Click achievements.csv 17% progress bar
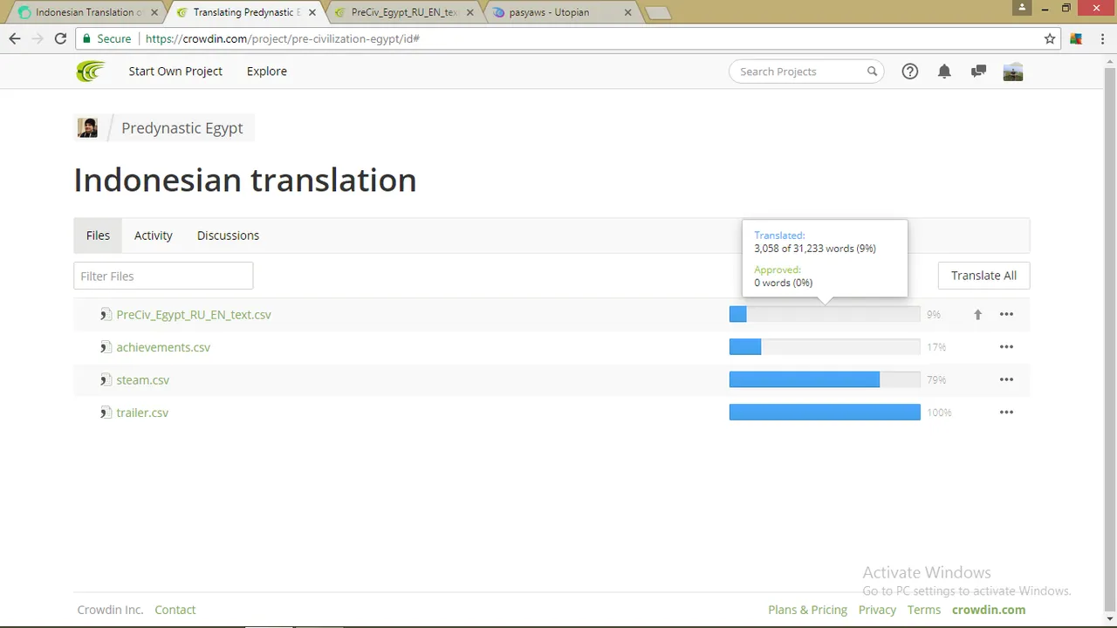 point(825,347)
